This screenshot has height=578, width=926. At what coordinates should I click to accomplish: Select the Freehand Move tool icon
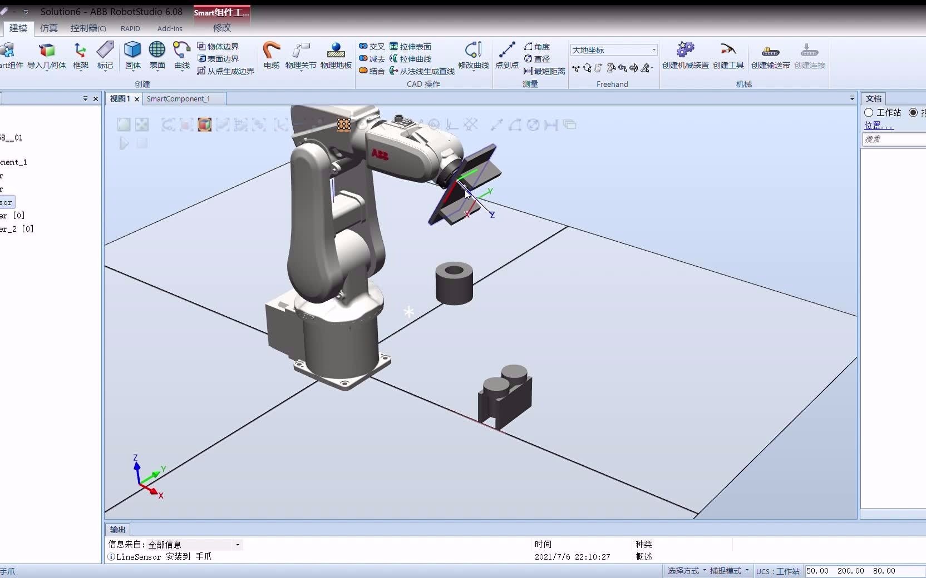576,68
